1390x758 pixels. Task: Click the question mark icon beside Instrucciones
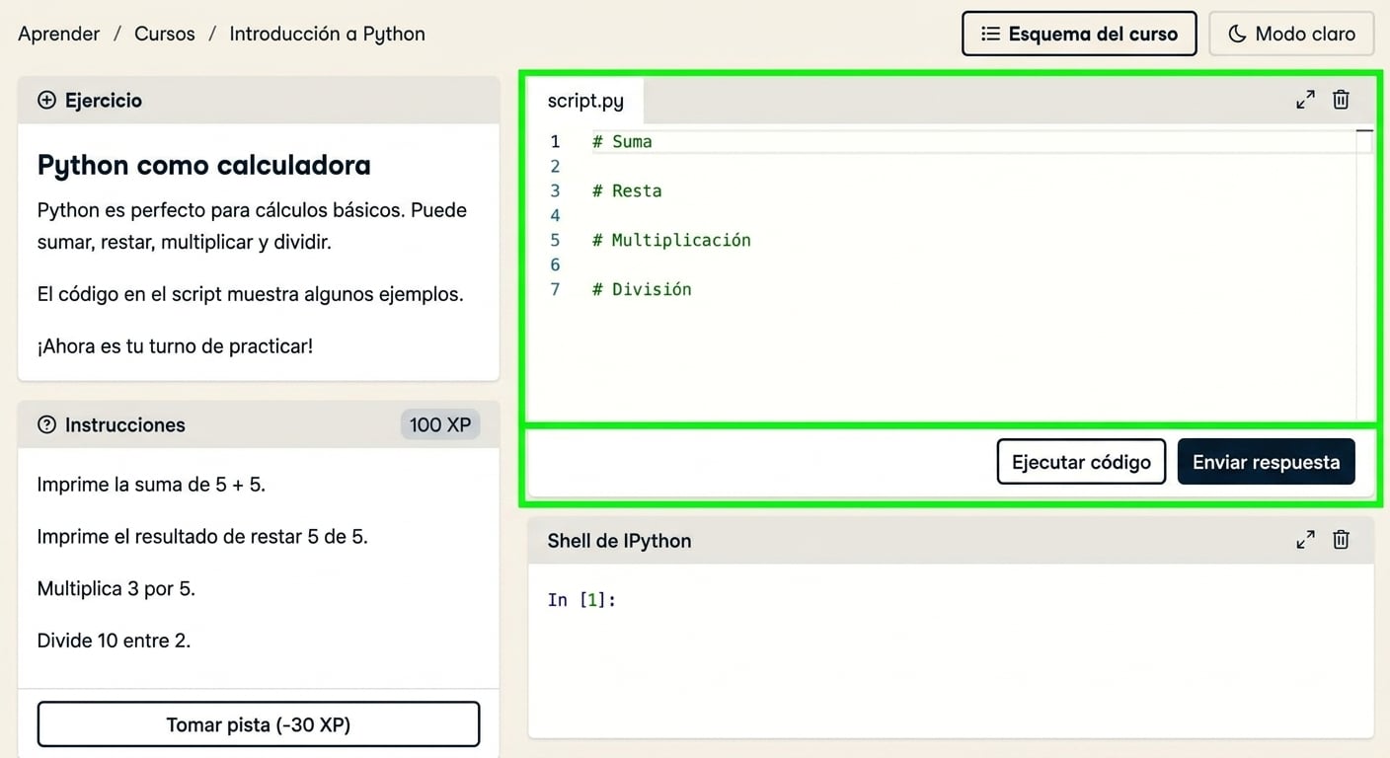[x=46, y=424]
